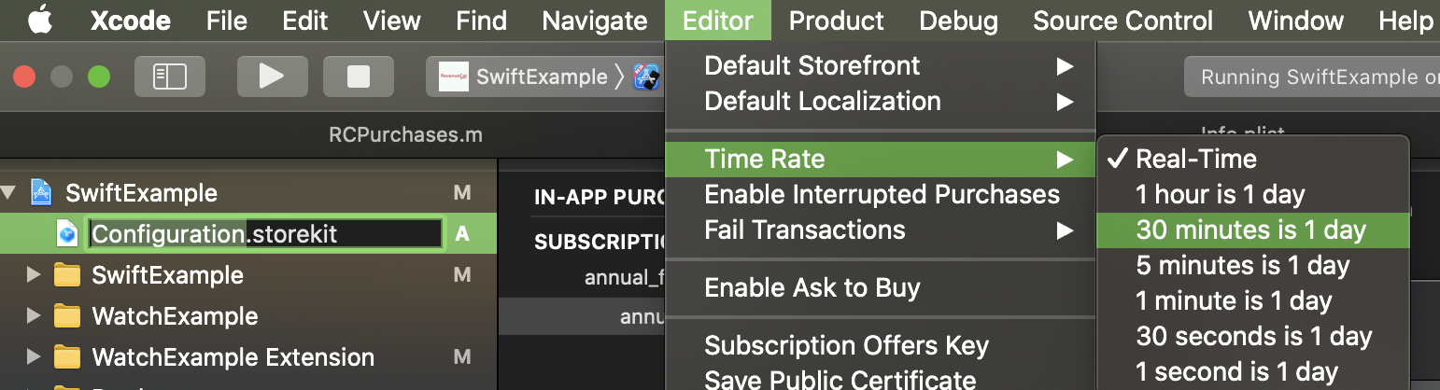The image size is (1440, 390).
Task: Select 5 minutes is 1 day
Action: [1252, 265]
